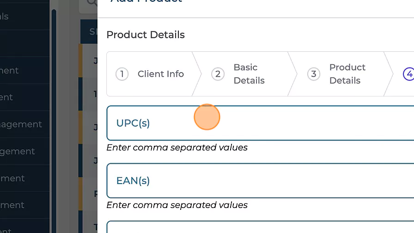Select the step 4 number circle

(408, 74)
